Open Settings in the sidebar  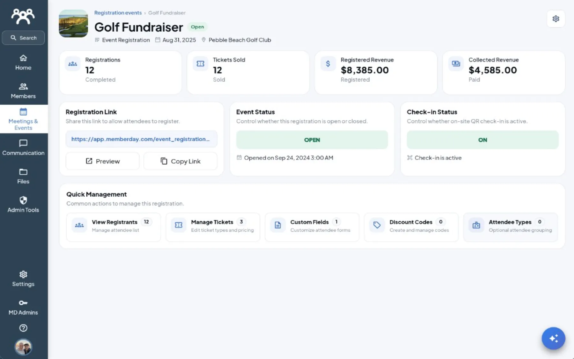click(23, 279)
